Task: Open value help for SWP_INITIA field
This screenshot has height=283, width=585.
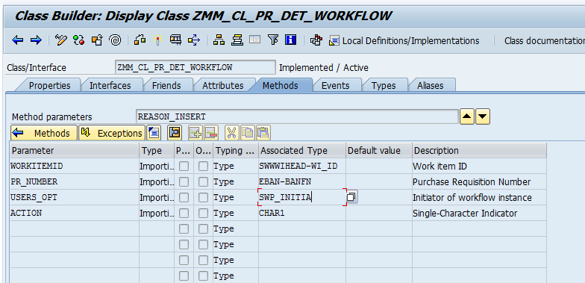Action: click(x=351, y=197)
